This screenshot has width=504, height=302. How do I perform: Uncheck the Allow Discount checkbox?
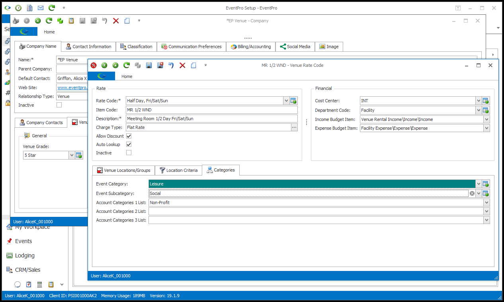pos(129,136)
